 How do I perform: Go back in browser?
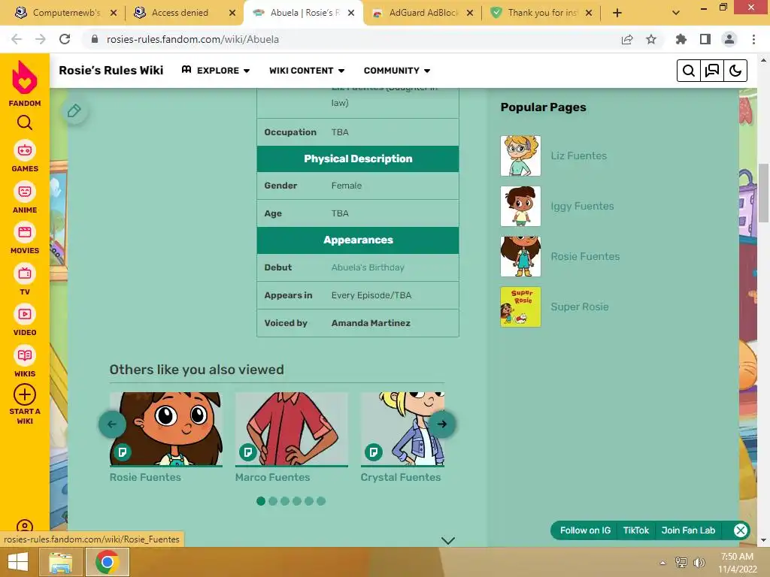tap(17, 39)
